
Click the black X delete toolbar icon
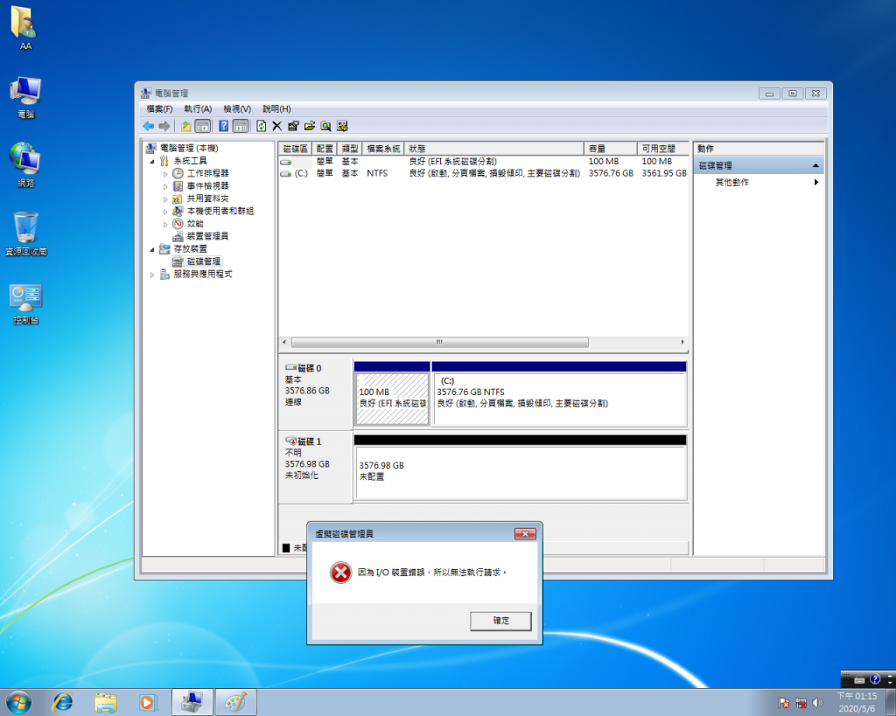(x=277, y=126)
